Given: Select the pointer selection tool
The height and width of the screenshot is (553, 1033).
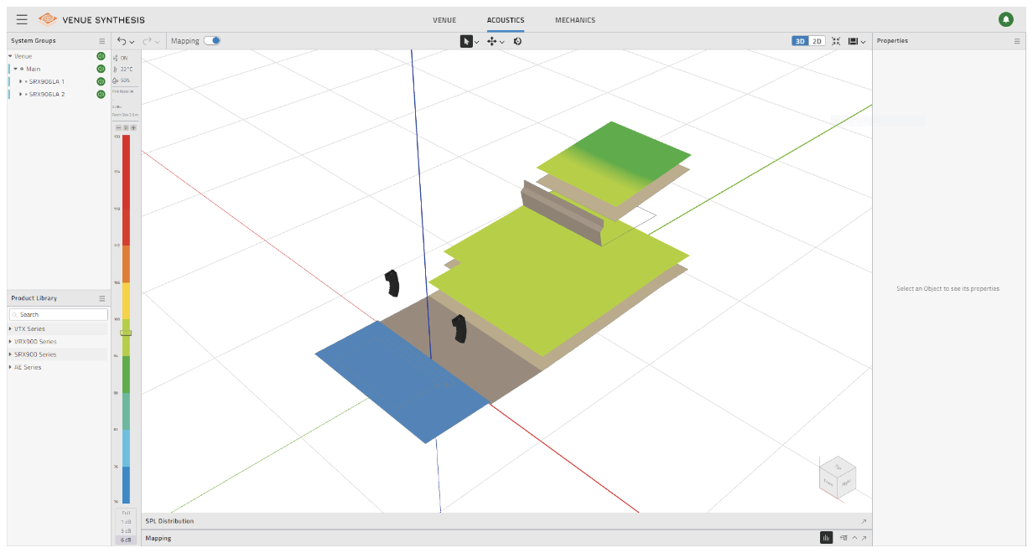Looking at the screenshot, I should 466,41.
